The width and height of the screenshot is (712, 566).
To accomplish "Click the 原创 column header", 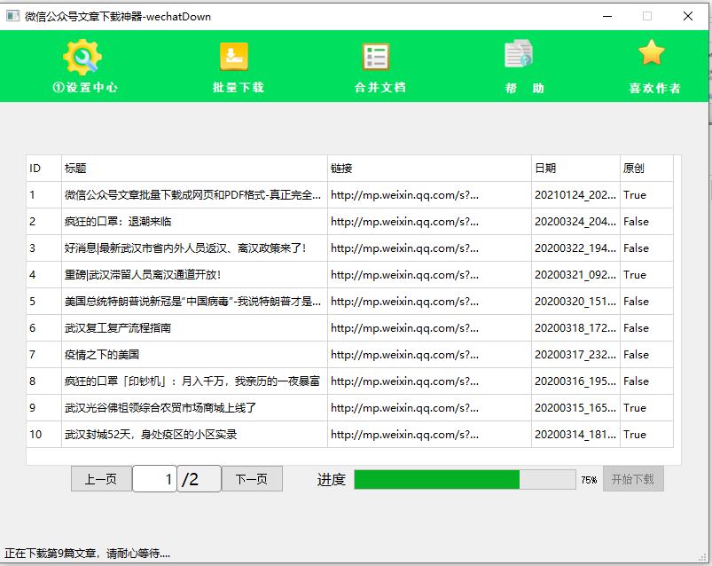I will click(646, 168).
